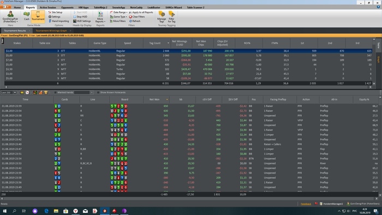382x215 pixels.
Task: Open the TableNinja 2 tab
Action: (100, 7)
